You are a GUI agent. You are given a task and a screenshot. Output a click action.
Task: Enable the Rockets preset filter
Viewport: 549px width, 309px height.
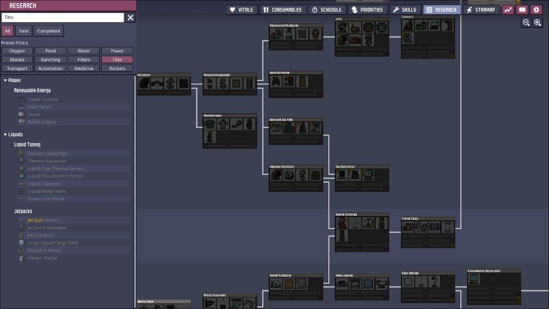pyautogui.click(x=117, y=68)
